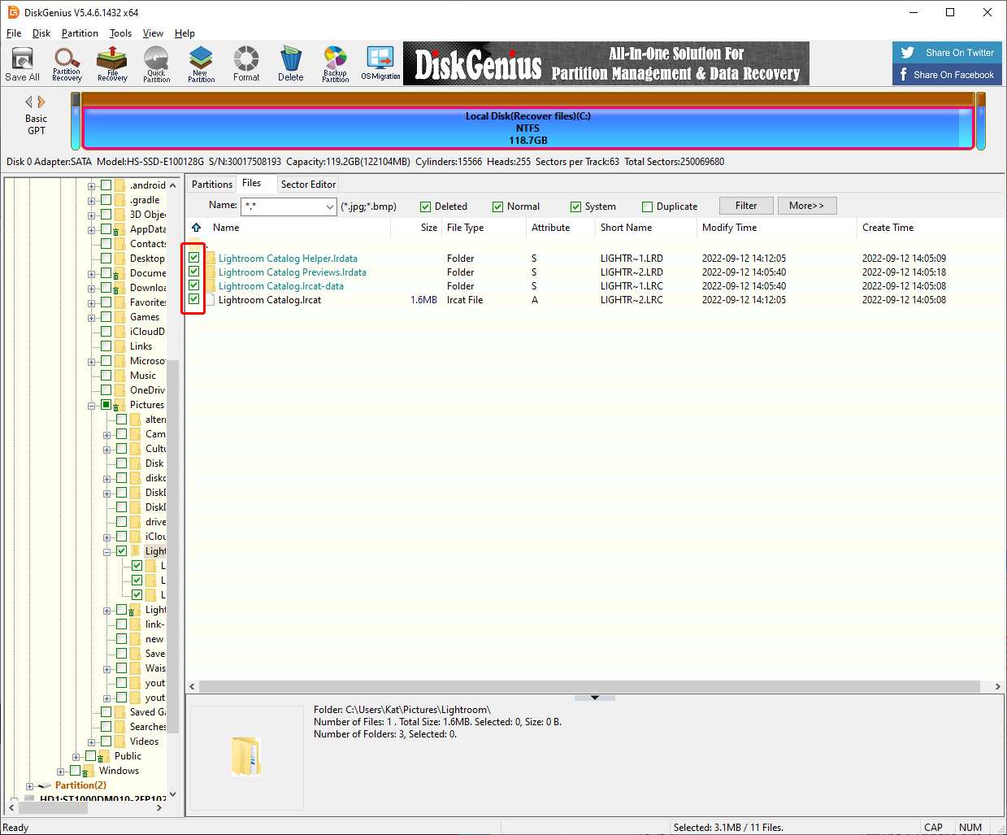
Task: Expand the Windows folder node
Action: point(61,771)
